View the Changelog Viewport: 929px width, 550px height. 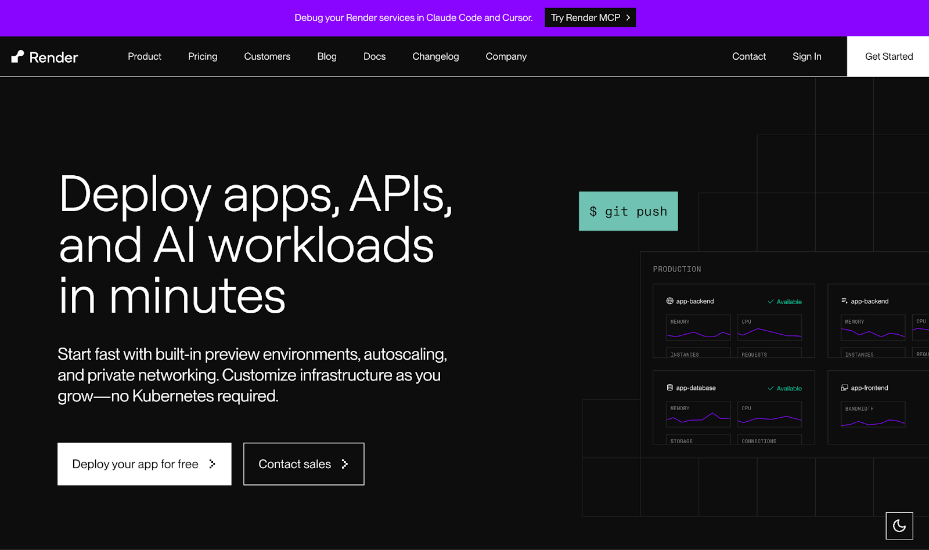pos(435,56)
